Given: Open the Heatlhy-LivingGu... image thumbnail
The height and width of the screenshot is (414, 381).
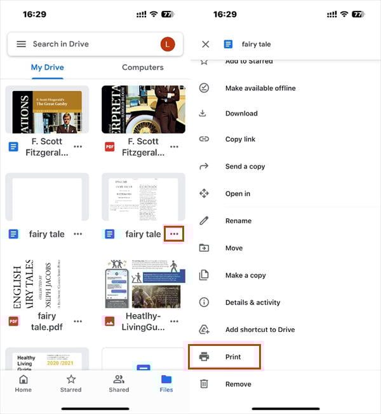Looking at the screenshot, I should (144, 284).
